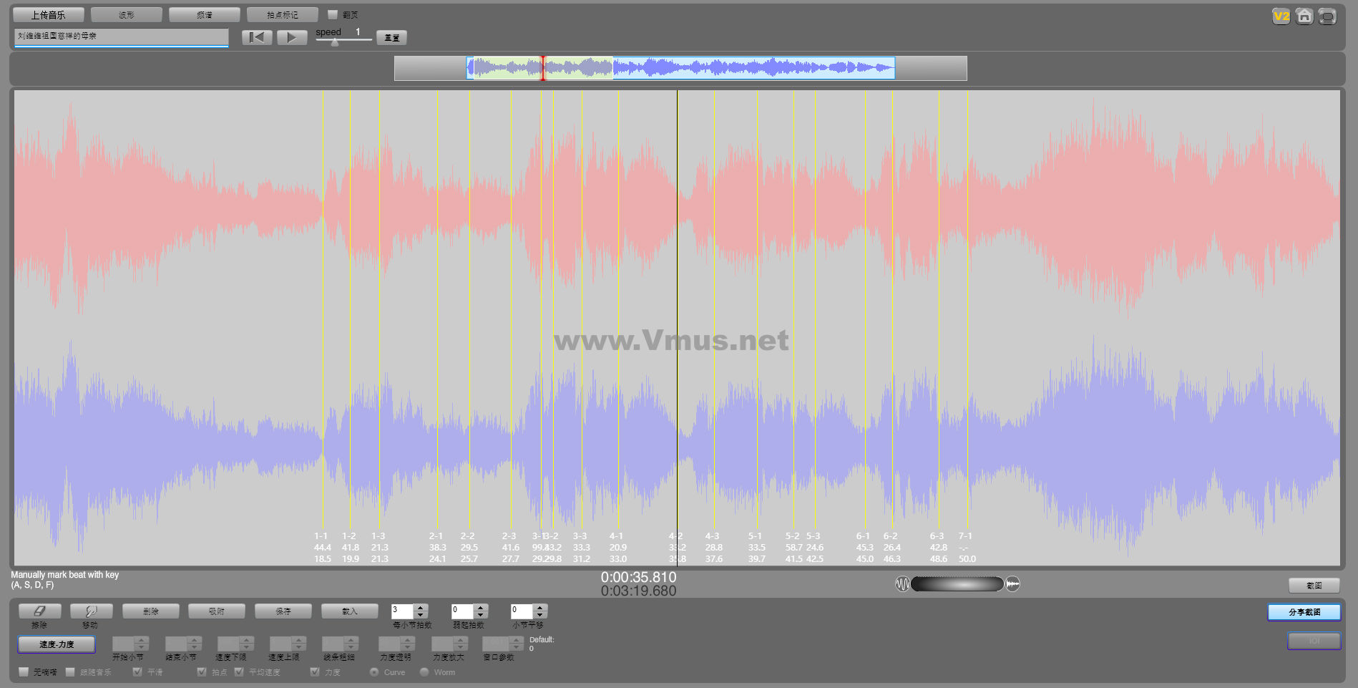Click the zoom-out waveform icon
The image size is (1358, 688).
click(x=902, y=584)
